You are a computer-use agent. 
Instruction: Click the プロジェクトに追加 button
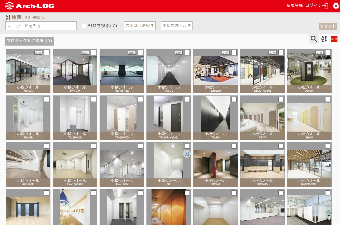point(30,41)
